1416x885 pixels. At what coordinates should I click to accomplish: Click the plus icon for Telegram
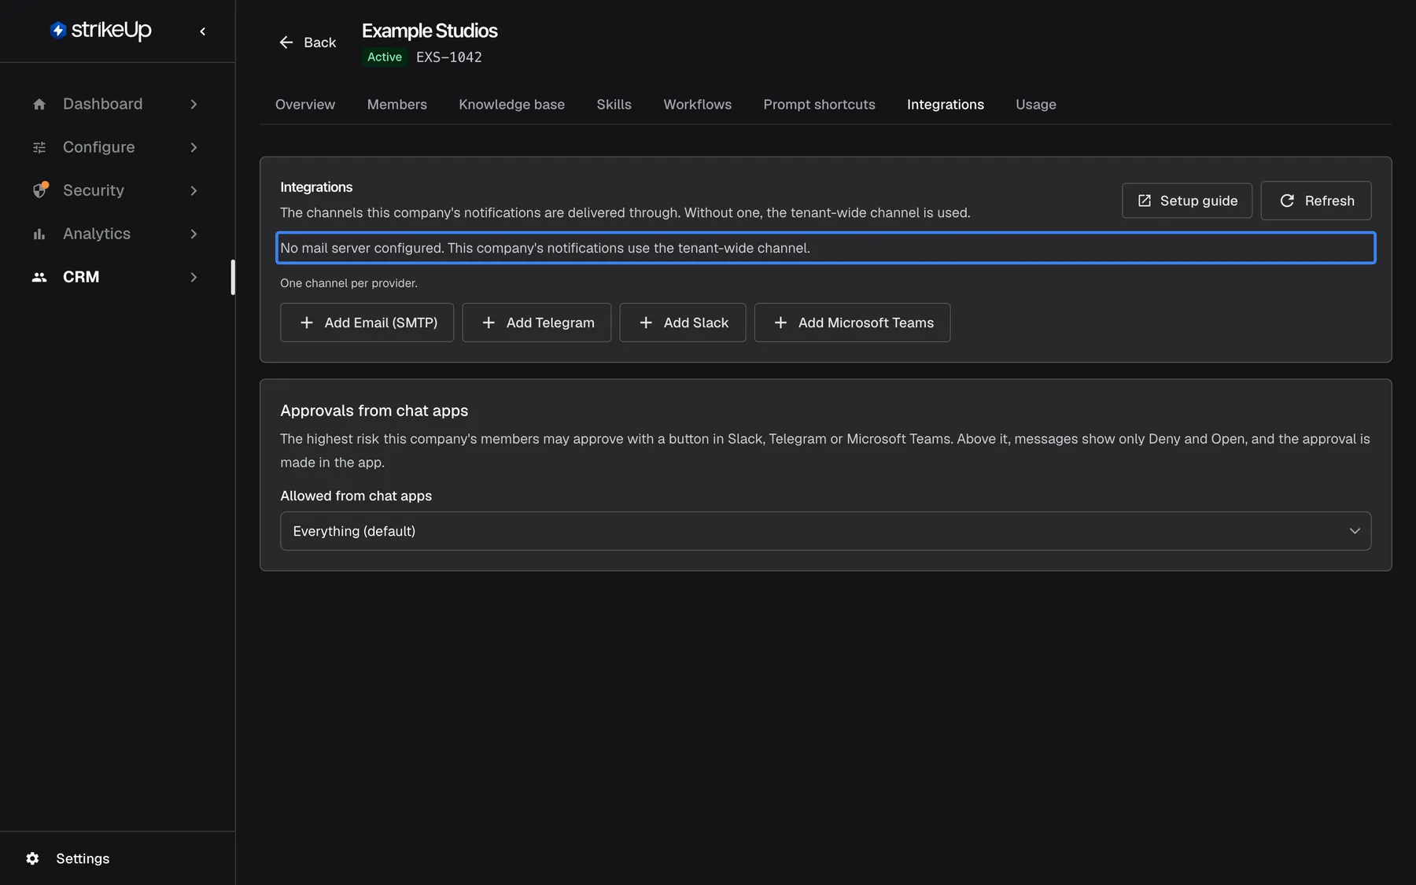click(x=489, y=323)
